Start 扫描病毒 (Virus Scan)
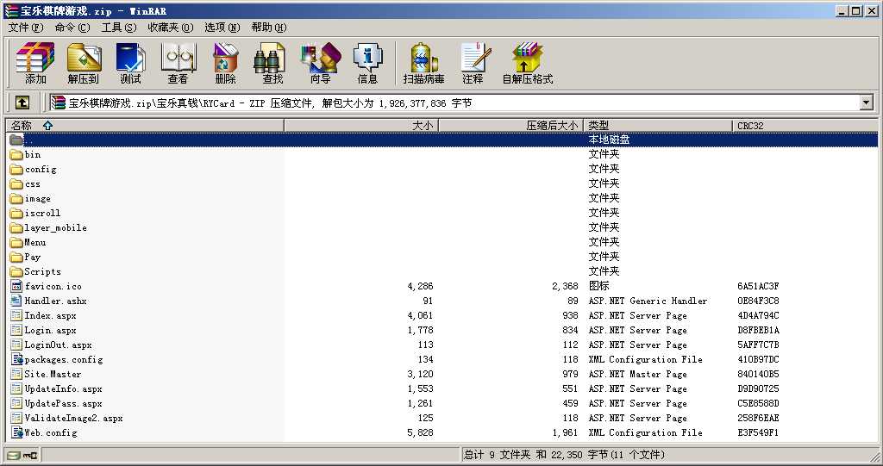Viewport: 883px width, 466px height. click(424, 63)
